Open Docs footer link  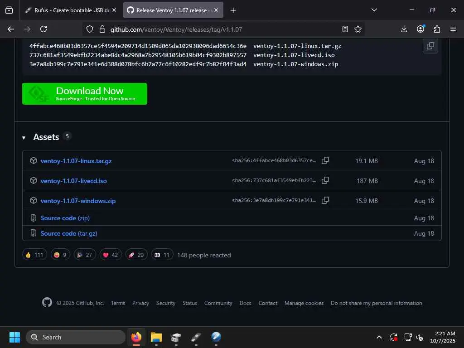pyautogui.click(x=245, y=303)
